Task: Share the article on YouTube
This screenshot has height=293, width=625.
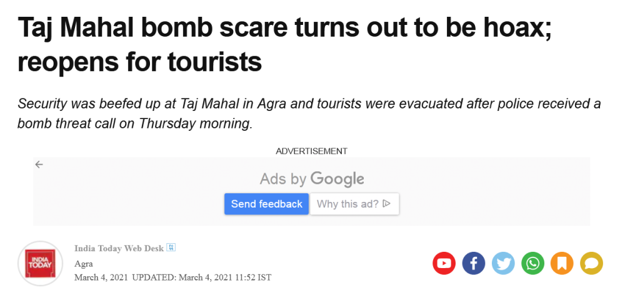Action: click(444, 263)
